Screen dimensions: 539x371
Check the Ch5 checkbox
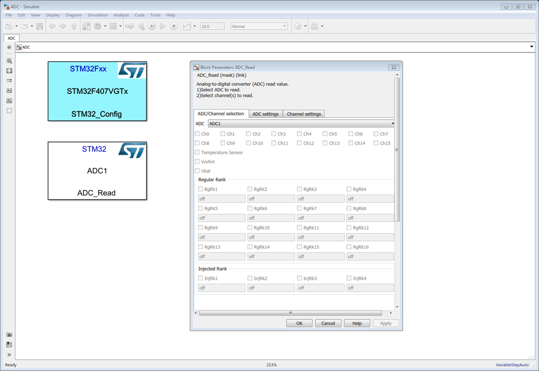point(325,133)
